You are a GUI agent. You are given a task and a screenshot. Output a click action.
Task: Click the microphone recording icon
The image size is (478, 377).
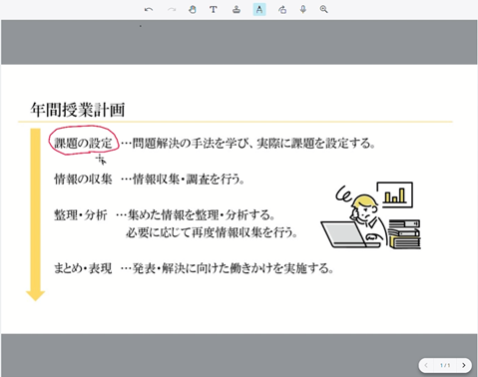(x=303, y=9)
